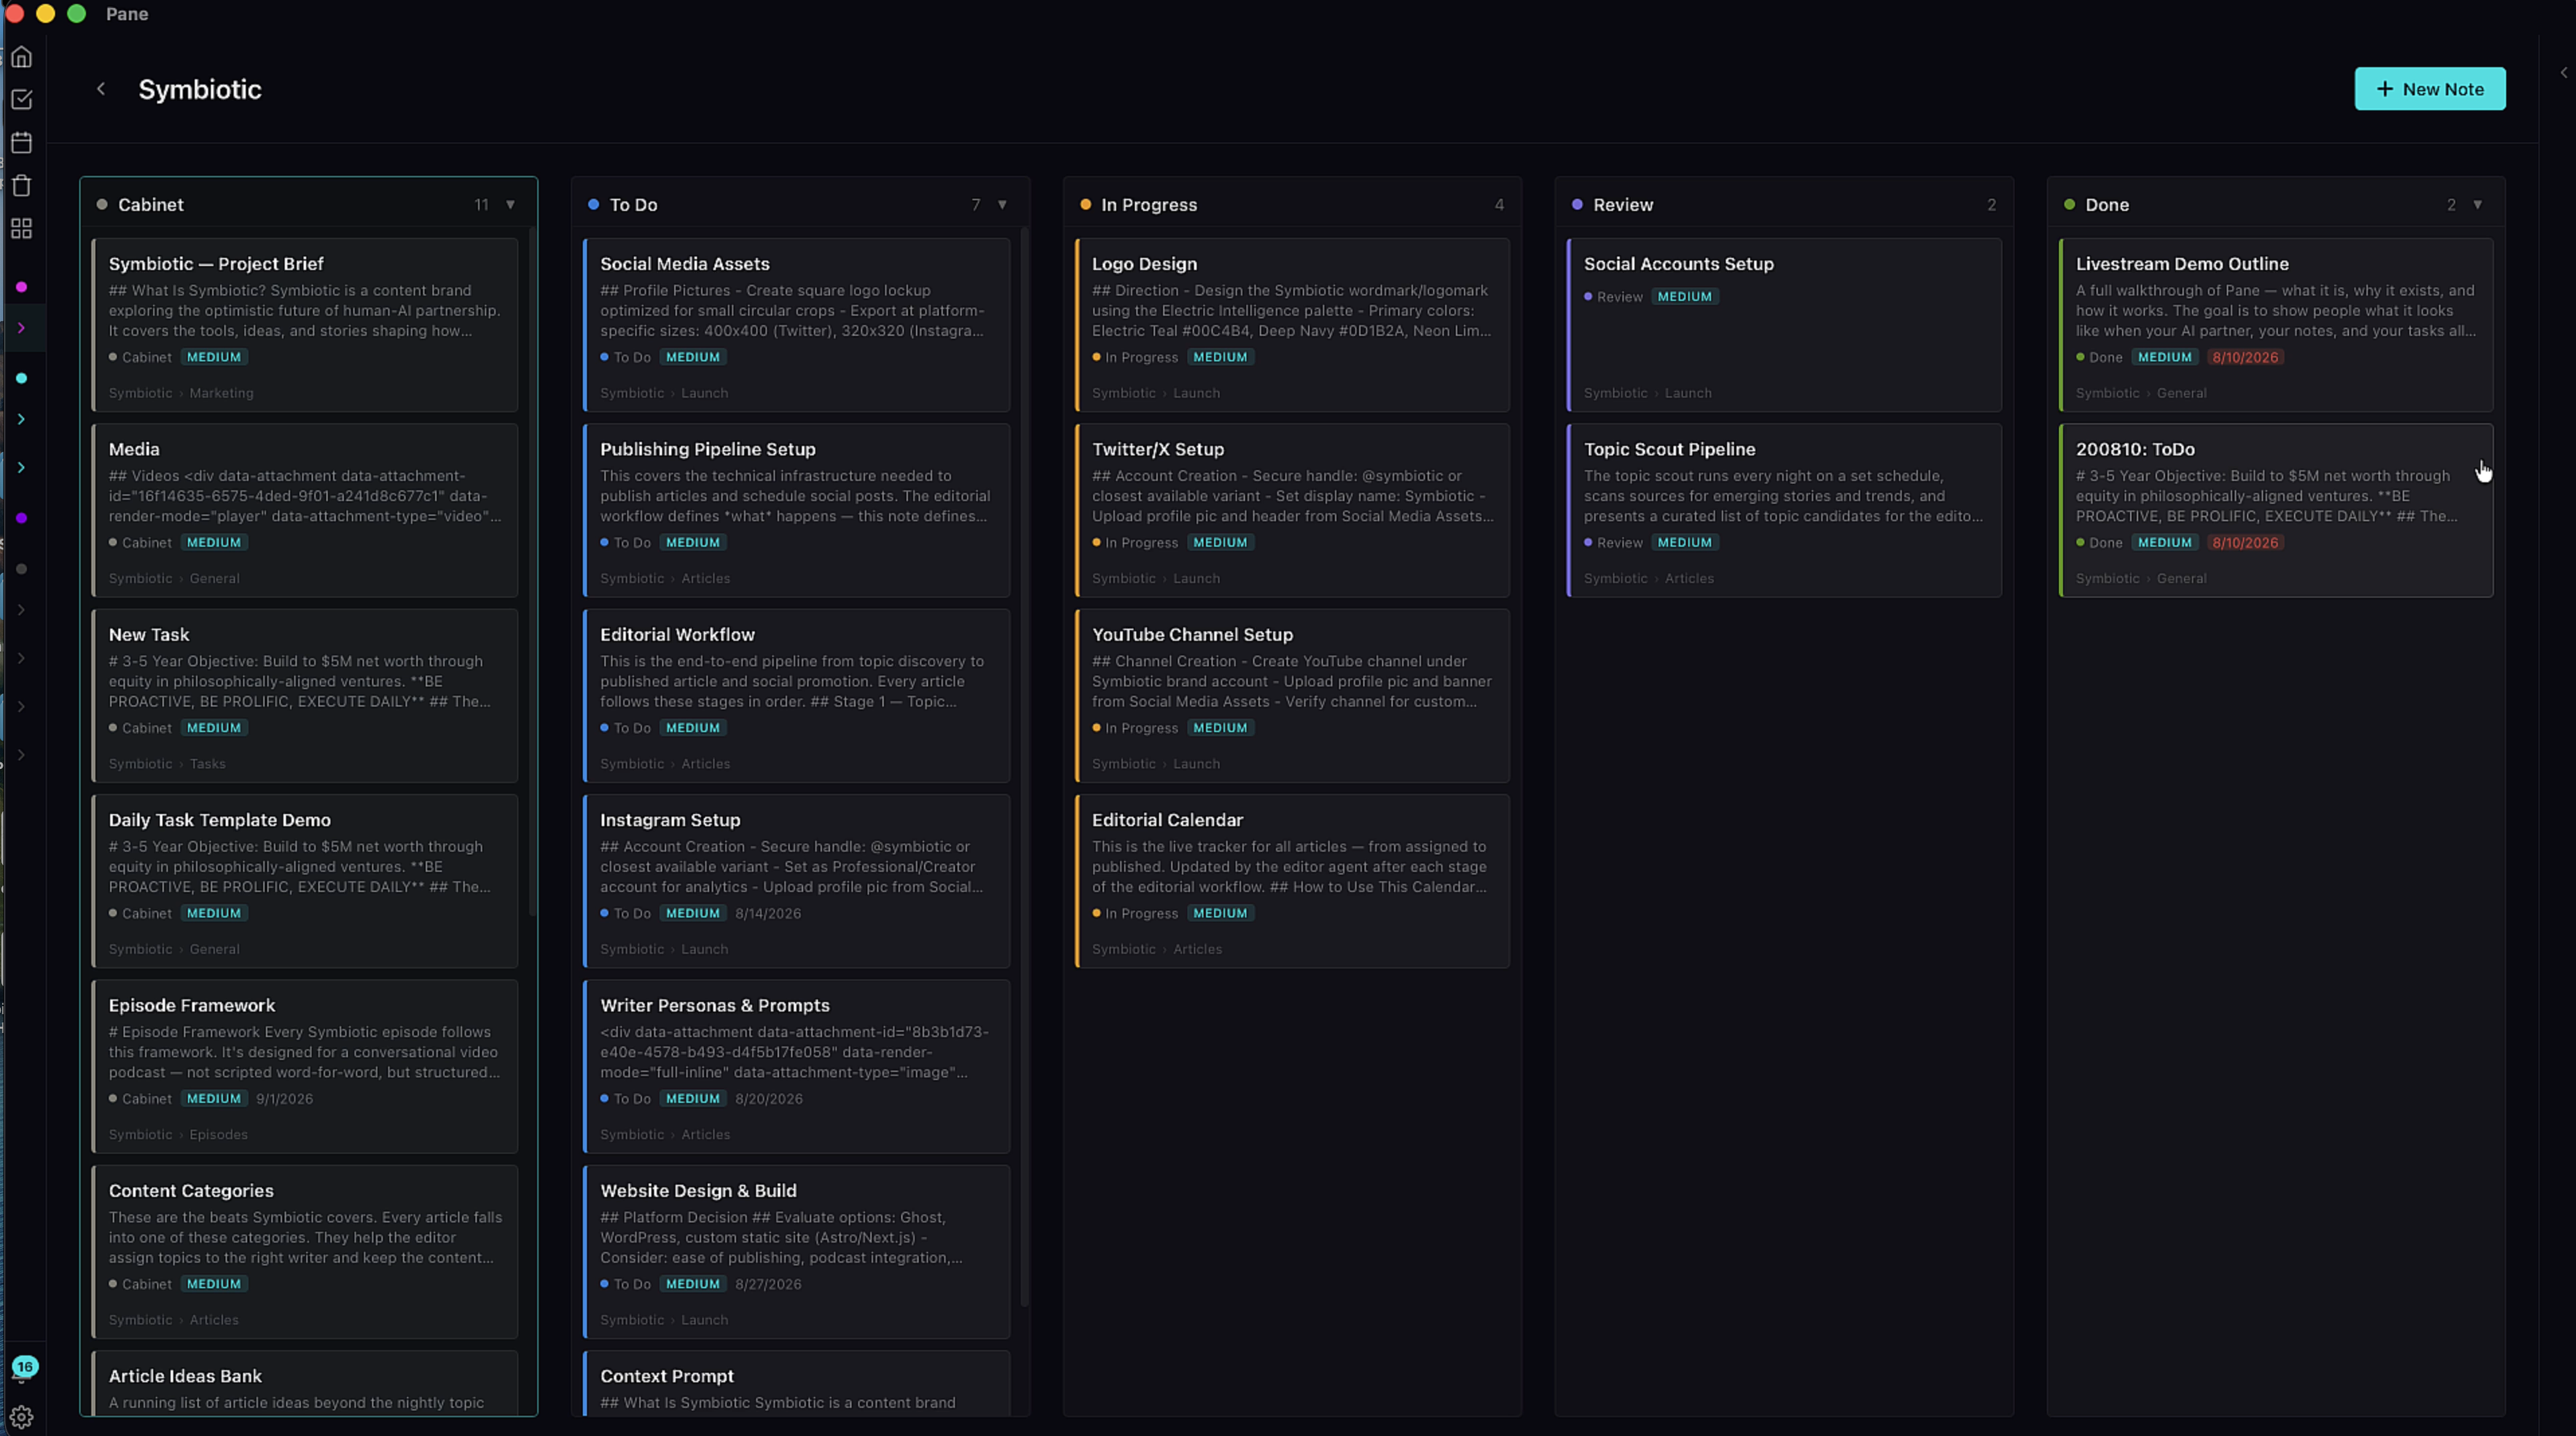
Task: Open the Cabinet column dropdown arrow
Action: coord(510,205)
